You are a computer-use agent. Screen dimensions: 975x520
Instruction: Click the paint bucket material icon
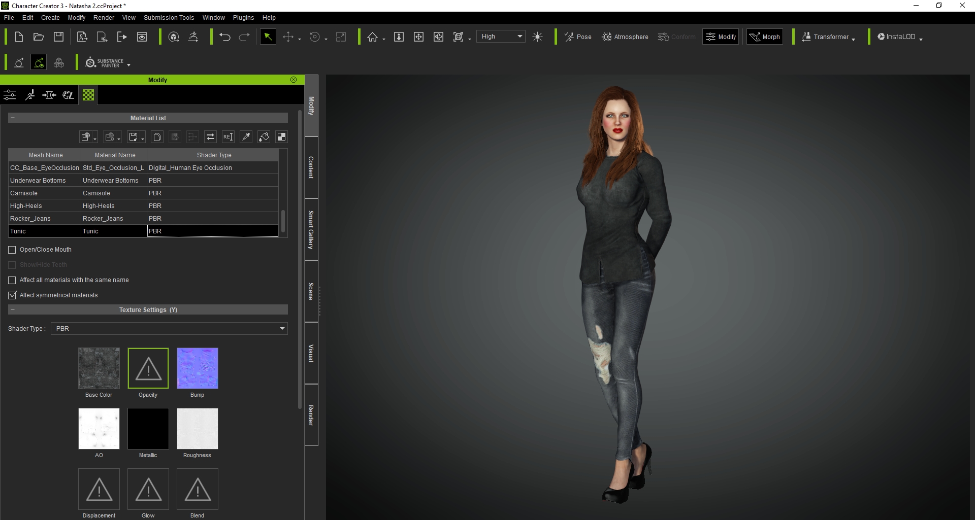[x=264, y=136]
